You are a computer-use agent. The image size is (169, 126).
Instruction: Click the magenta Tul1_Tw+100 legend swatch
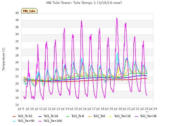[x=40, y=121]
